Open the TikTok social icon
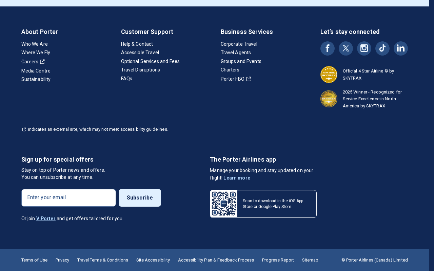The height and width of the screenshot is (271, 434). 382,48
